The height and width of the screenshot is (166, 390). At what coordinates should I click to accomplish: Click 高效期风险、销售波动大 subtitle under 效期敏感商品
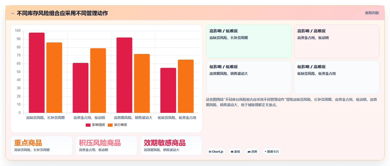[162, 150]
